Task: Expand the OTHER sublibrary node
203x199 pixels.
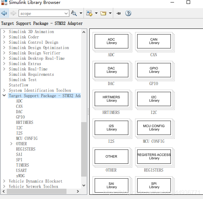Action: click(x=11, y=144)
